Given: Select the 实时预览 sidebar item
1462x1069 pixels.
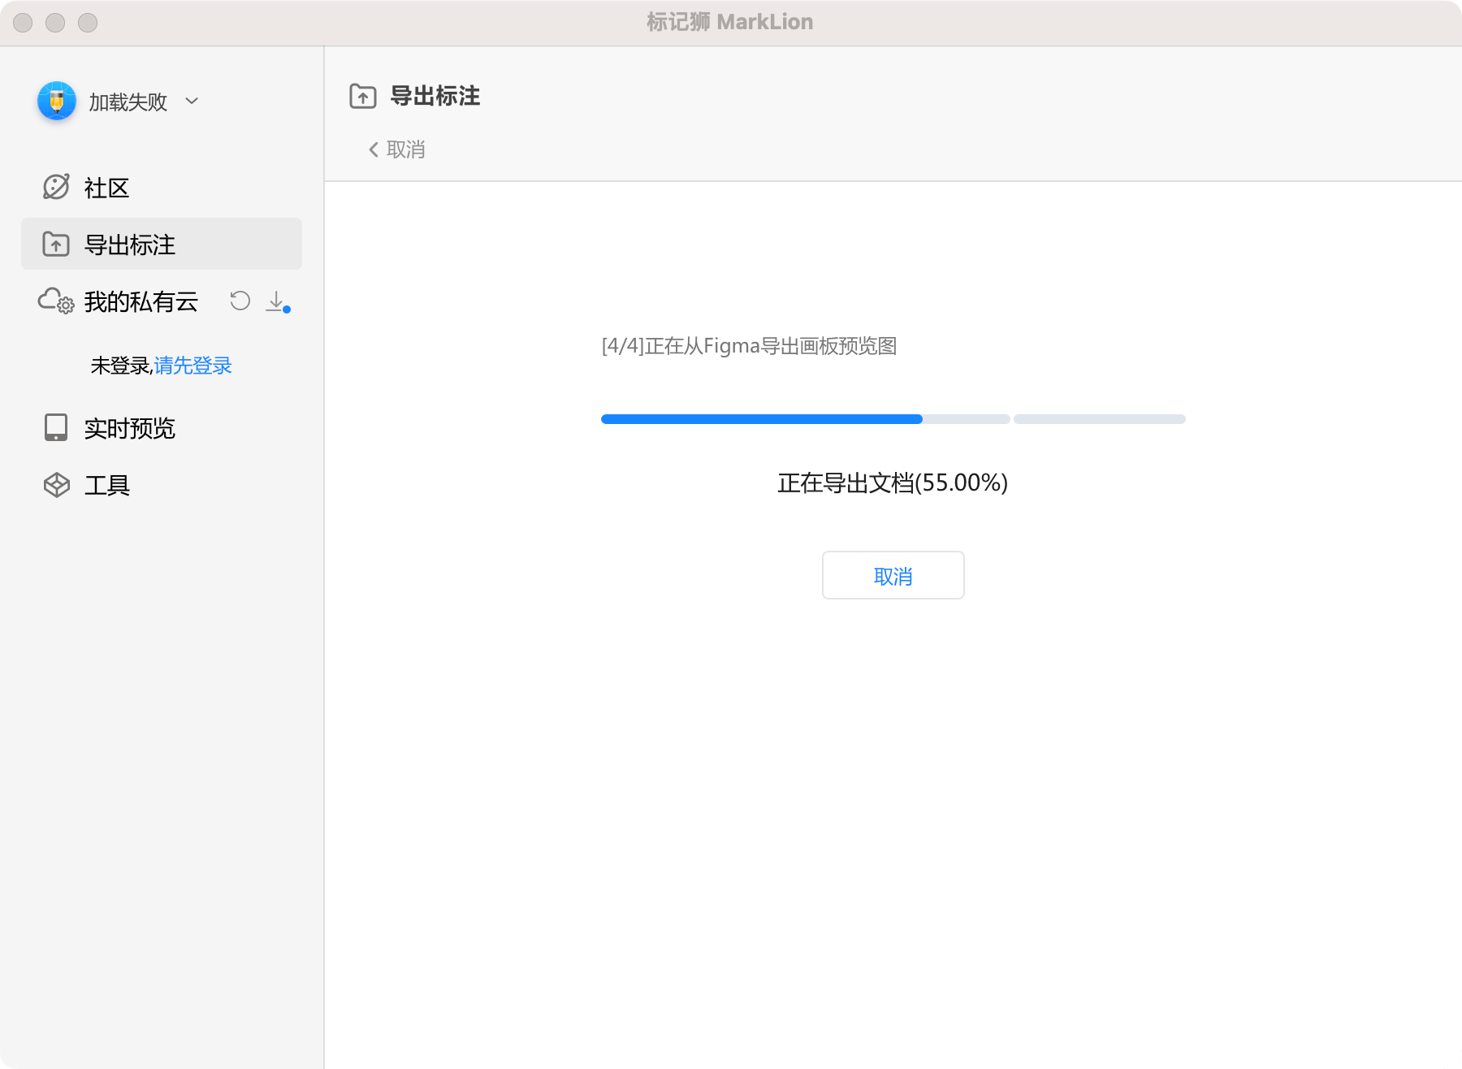Looking at the screenshot, I should pos(130,429).
